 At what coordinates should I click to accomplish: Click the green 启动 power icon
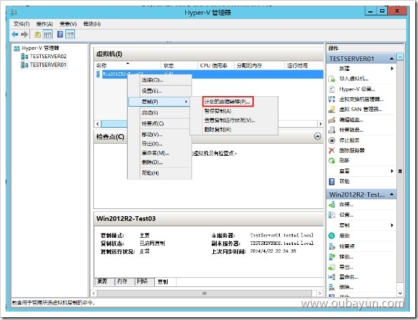[x=332, y=236]
